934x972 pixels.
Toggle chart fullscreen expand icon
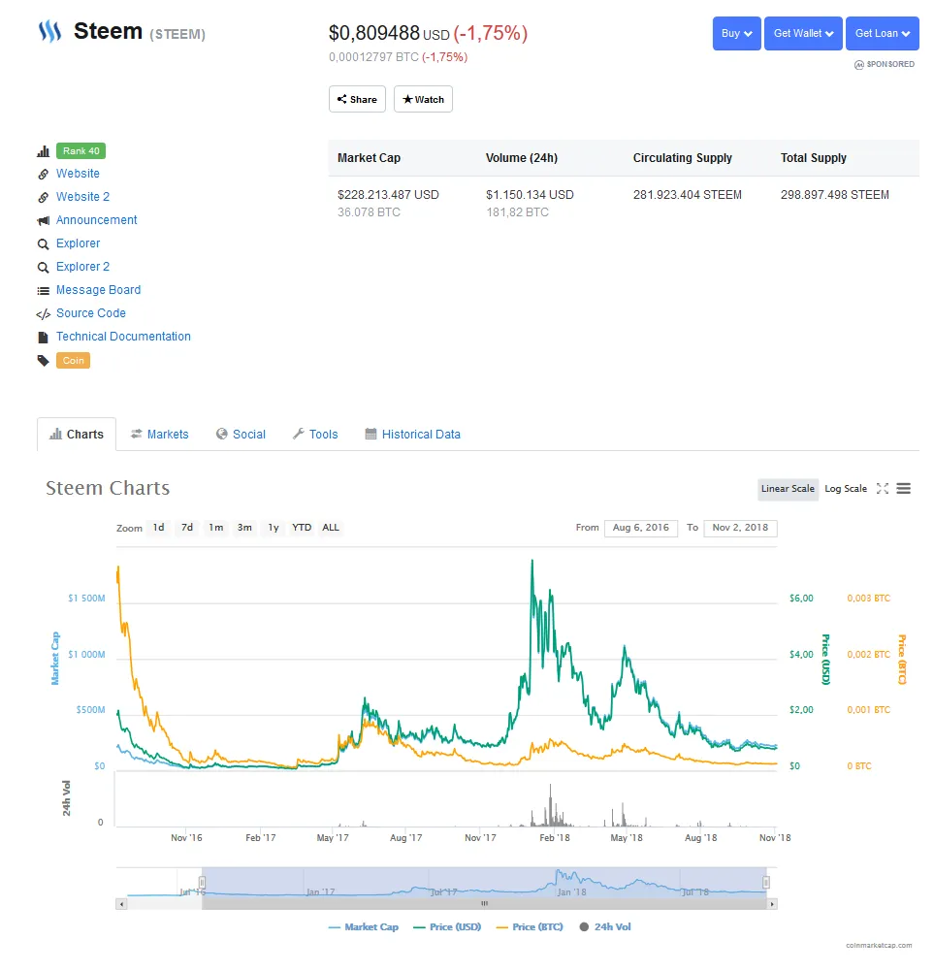tap(883, 489)
